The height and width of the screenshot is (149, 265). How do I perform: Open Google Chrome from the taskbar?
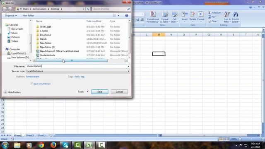pyautogui.click(x=41, y=145)
